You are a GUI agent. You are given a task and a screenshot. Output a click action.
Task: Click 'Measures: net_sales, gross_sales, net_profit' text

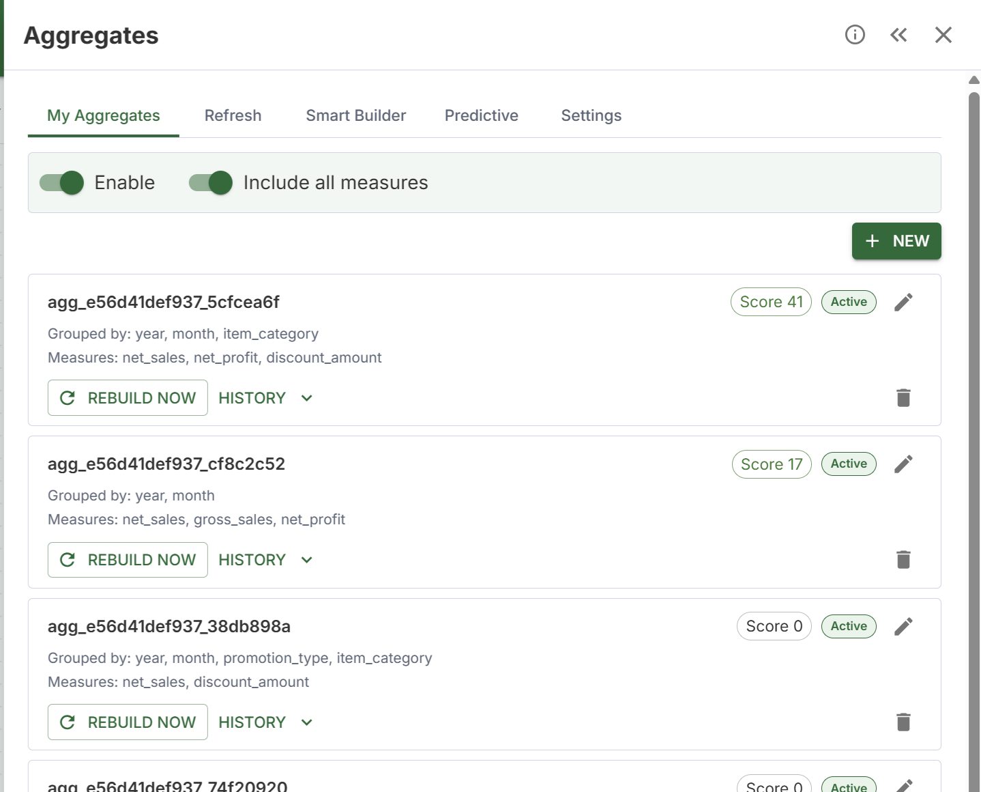[196, 520]
